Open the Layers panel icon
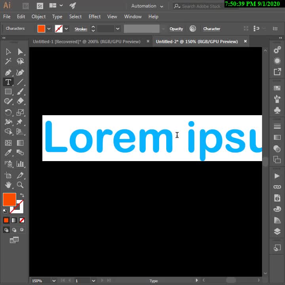 [x=277, y=231]
